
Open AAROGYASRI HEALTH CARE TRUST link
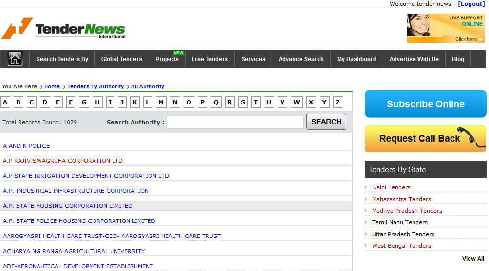pos(112,236)
